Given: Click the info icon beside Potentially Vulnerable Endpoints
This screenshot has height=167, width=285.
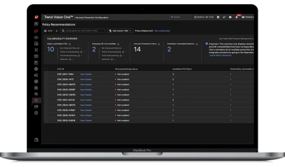Looking at the screenshot, I should (197, 44).
